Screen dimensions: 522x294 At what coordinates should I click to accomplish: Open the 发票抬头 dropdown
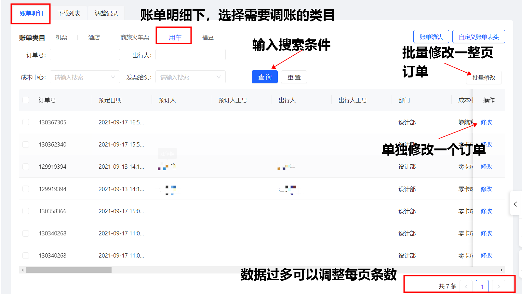coord(190,77)
